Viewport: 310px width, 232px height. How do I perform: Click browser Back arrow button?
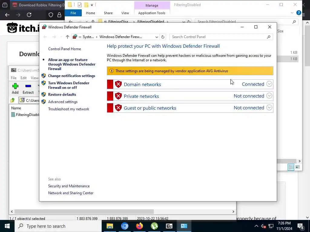pos(7,15)
